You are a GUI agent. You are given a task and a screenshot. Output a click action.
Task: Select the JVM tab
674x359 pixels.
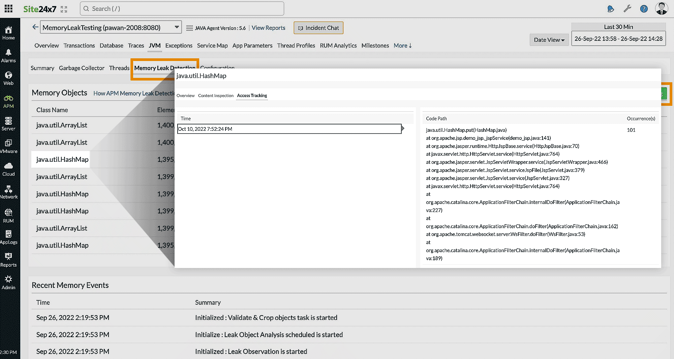pos(155,46)
